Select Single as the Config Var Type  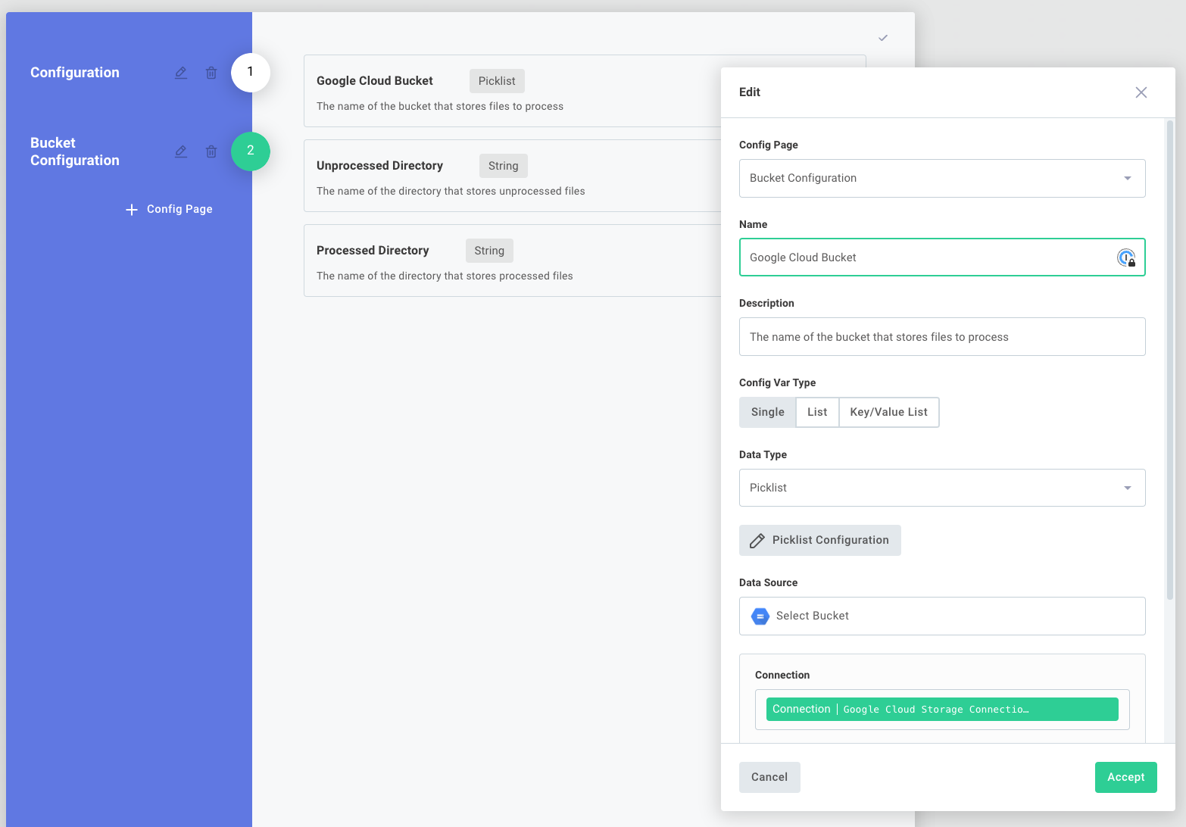[x=767, y=412]
